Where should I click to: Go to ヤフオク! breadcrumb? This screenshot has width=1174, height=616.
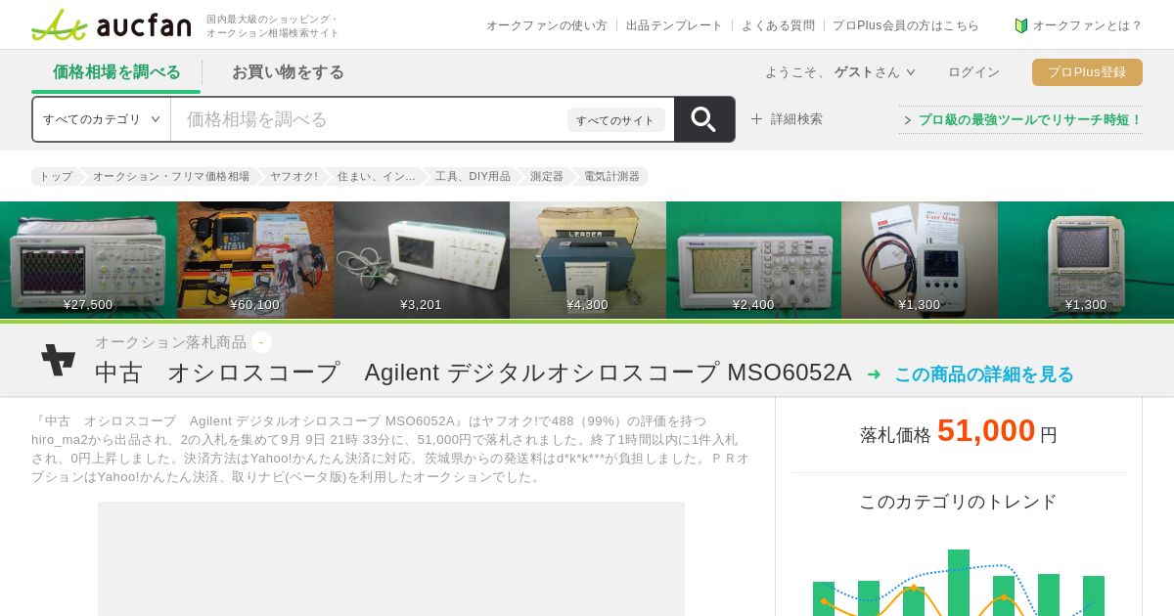click(293, 176)
